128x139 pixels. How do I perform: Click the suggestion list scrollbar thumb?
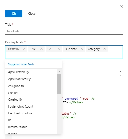coord(59,84)
